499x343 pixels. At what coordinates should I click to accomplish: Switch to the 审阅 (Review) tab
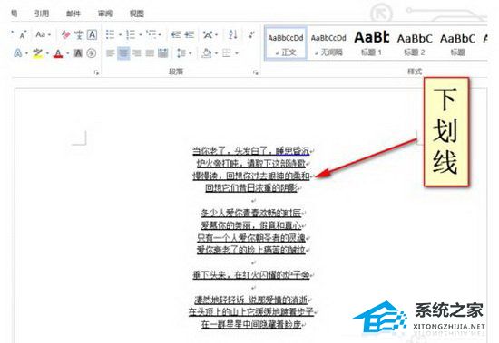pyautogui.click(x=105, y=14)
